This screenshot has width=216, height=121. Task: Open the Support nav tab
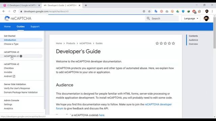tap(35, 27)
